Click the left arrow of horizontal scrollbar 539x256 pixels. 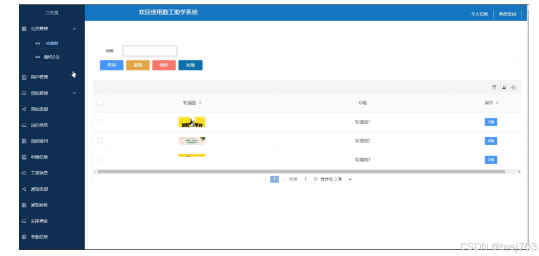95,171
